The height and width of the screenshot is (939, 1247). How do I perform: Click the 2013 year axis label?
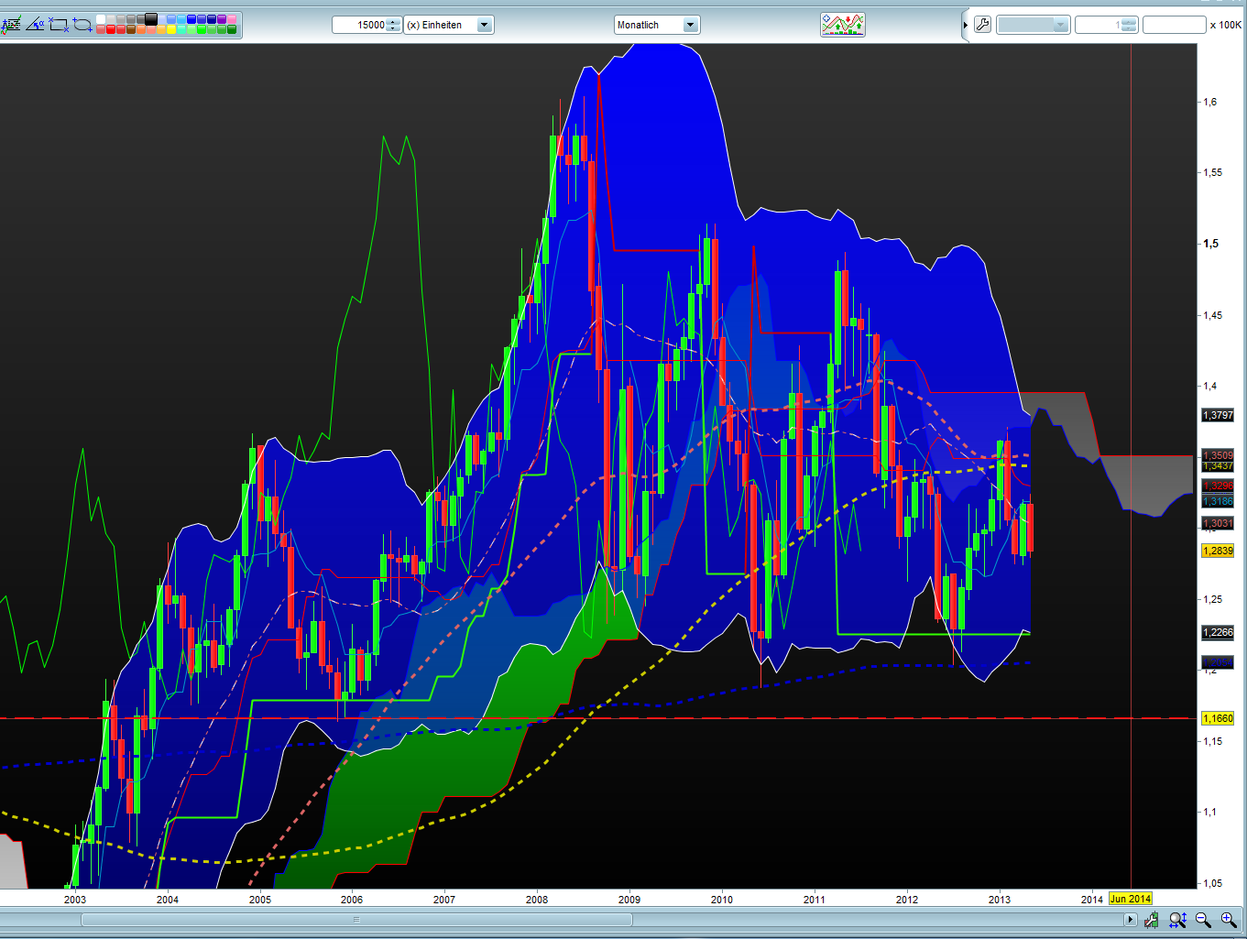[1000, 900]
